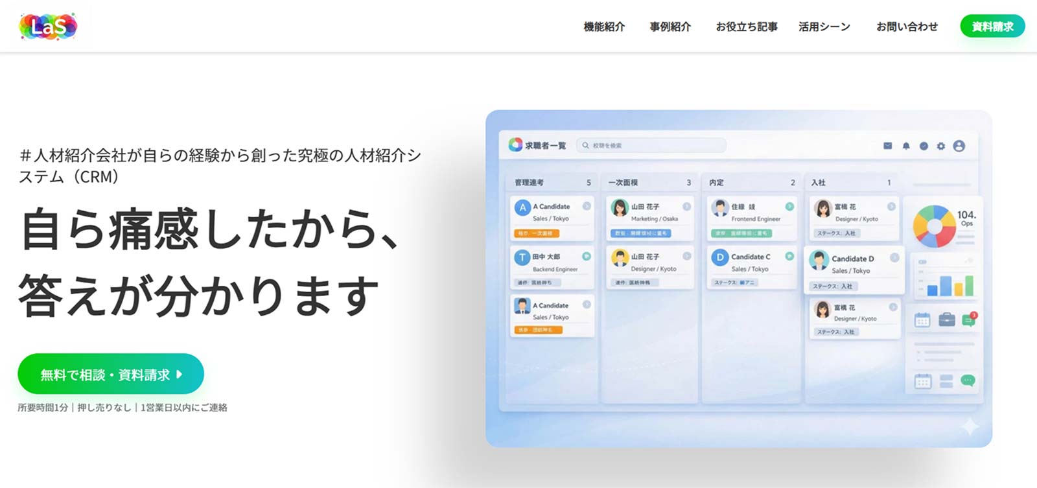Screen dimensions: 1037x488
Task: Click green arrow on 田中 大郎 card
Action: tap(587, 257)
